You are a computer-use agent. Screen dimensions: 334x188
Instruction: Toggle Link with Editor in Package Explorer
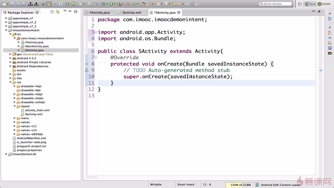[x=58, y=12]
